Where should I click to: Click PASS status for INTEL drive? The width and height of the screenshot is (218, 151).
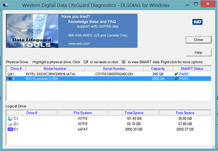point(184,74)
